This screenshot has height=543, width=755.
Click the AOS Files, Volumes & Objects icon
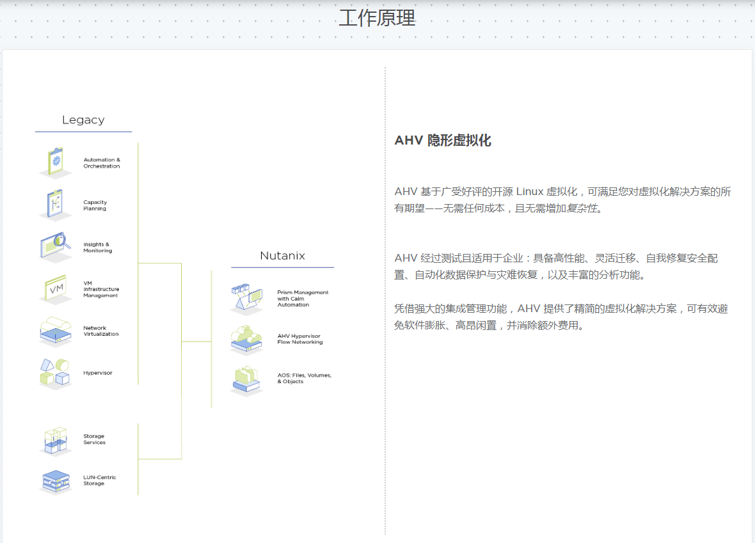[246, 379]
